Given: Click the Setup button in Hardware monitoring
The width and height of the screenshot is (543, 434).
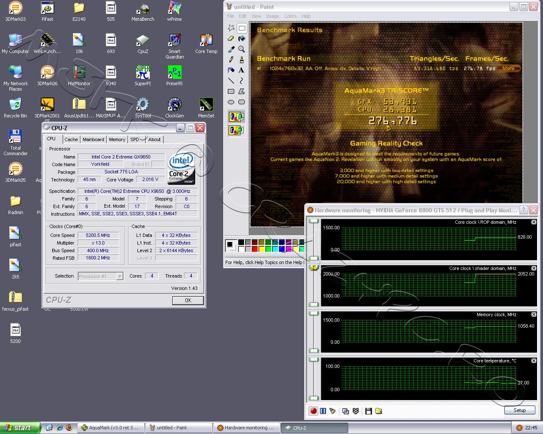Looking at the screenshot, I should (x=520, y=410).
